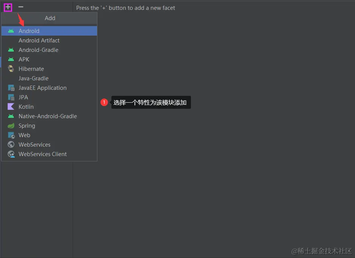Select Native-Android-Gradle entry
Screen dimensions: 355x258
[x=49, y=116]
